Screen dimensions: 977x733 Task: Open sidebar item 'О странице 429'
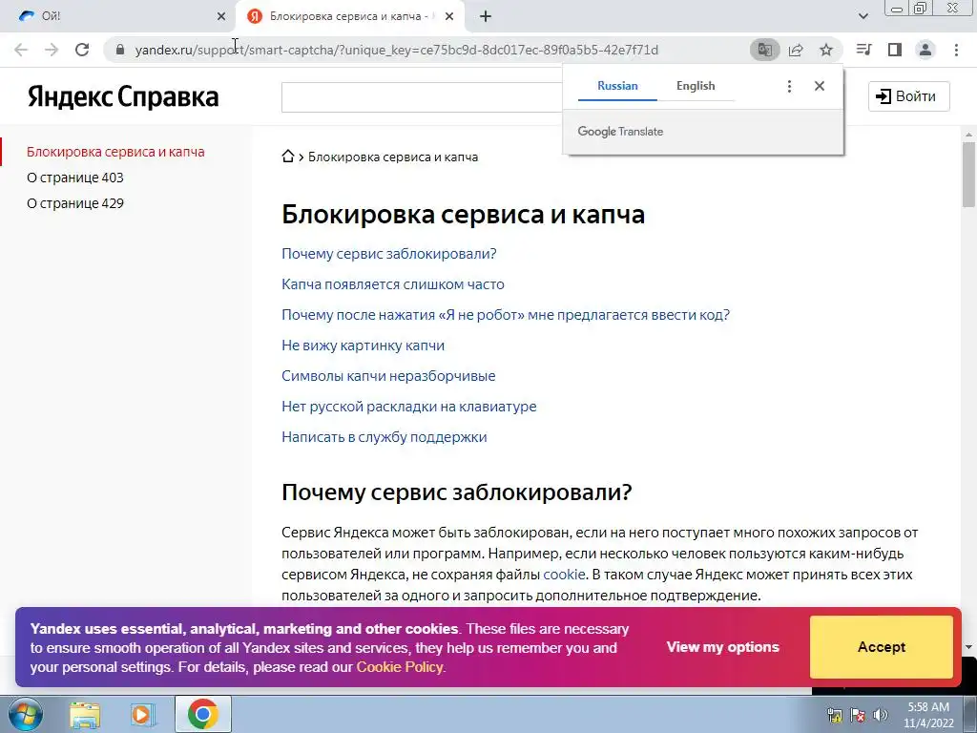coord(75,203)
